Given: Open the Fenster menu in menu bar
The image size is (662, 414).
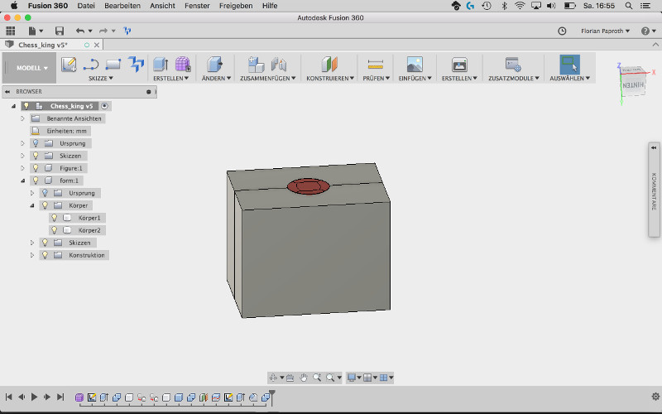Looking at the screenshot, I should [197, 5].
